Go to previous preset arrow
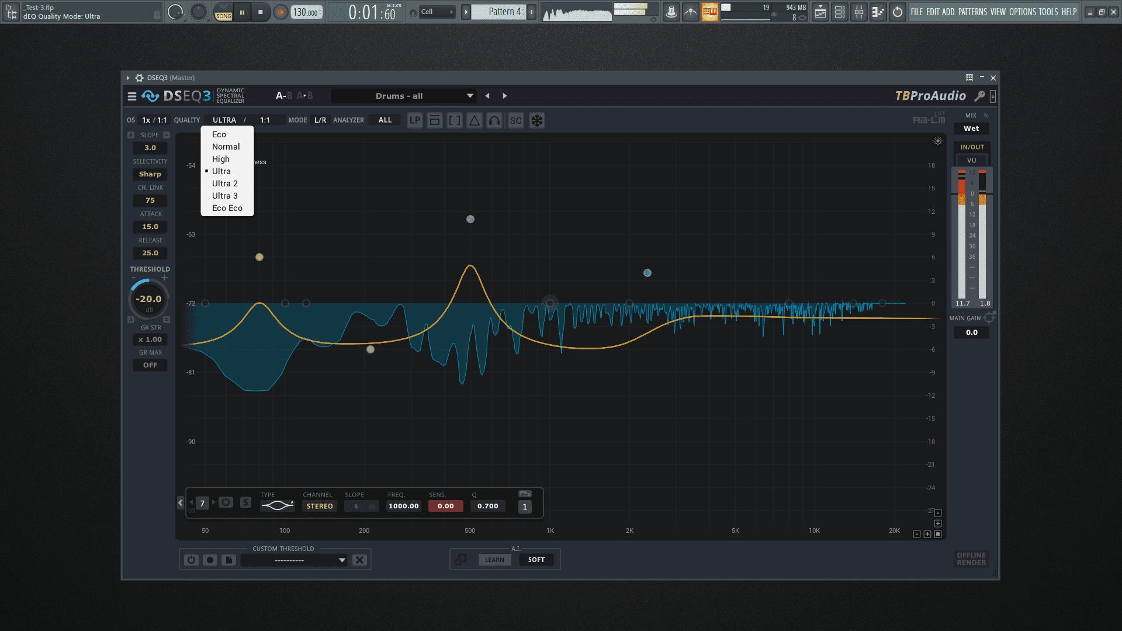 pos(487,96)
